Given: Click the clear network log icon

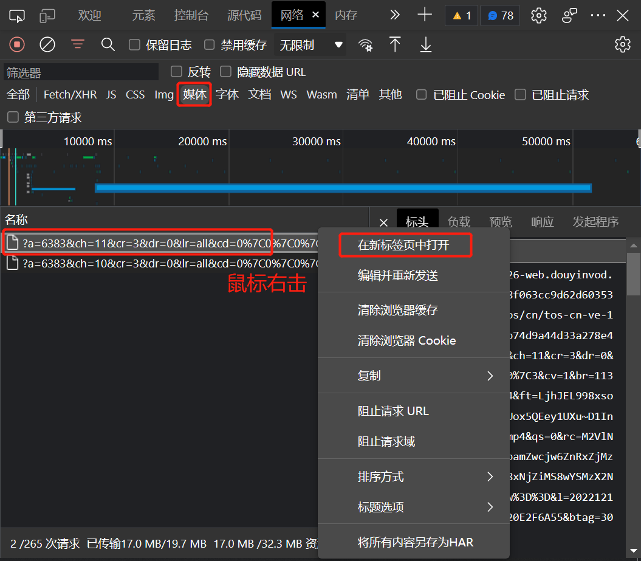Looking at the screenshot, I should pos(47,44).
